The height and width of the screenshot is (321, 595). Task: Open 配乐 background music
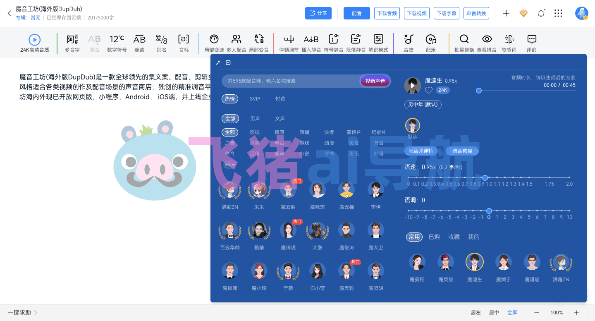coord(431,43)
